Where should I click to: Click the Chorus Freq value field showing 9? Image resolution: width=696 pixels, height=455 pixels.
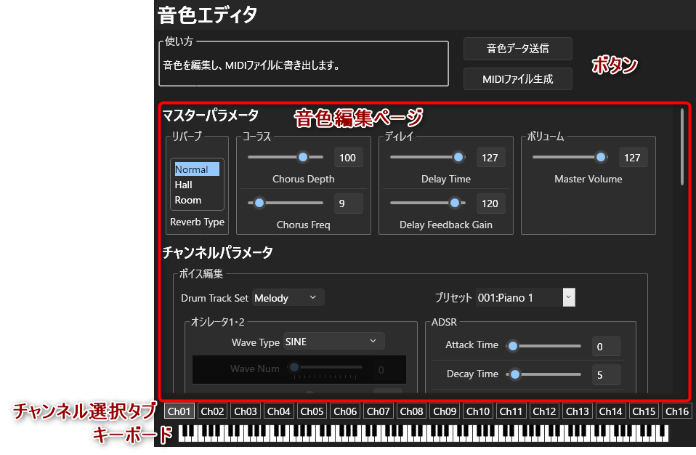(348, 204)
